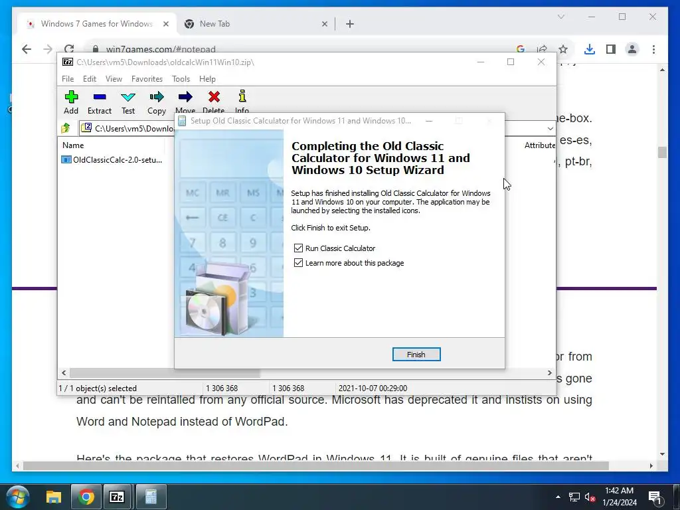Open the 7-Zip Help menu
Viewport: 680px width, 510px height.
[x=207, y=79]
